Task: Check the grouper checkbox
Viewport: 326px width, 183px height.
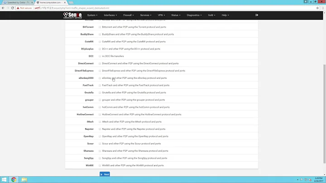Action: click(x=100, y=100)
